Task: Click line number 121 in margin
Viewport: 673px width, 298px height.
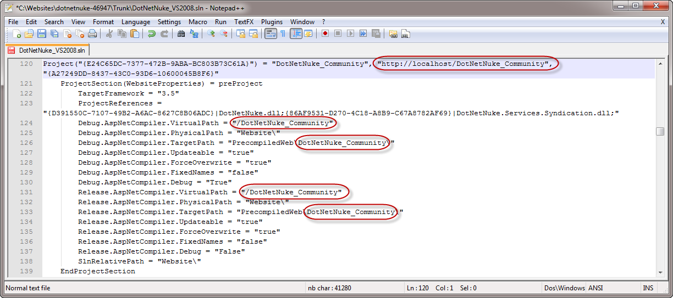Action: (x=26, y=83)
